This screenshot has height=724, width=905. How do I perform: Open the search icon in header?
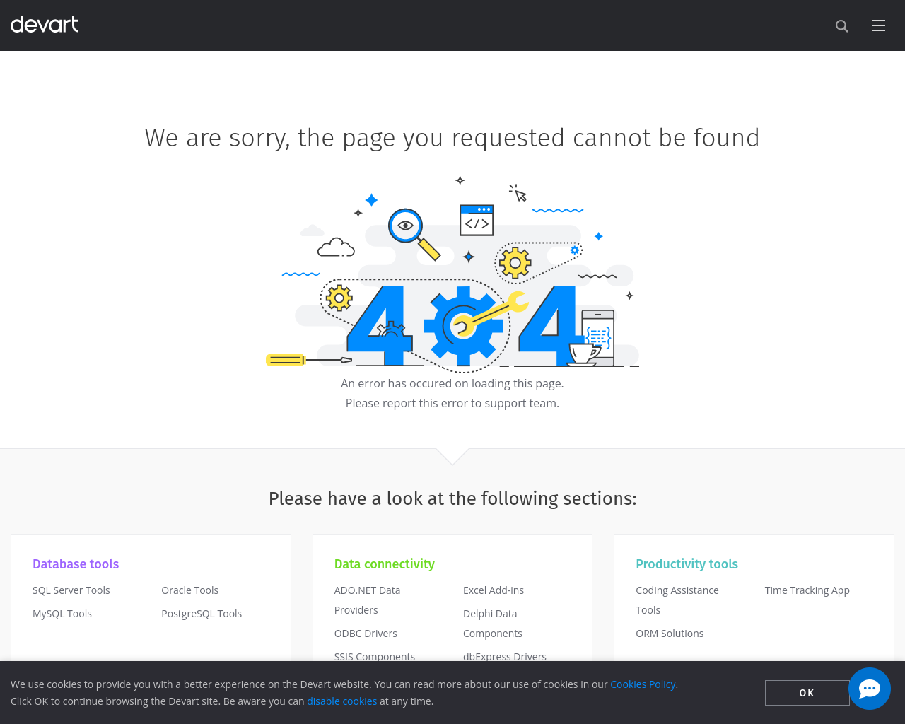(x=841, y=26)
